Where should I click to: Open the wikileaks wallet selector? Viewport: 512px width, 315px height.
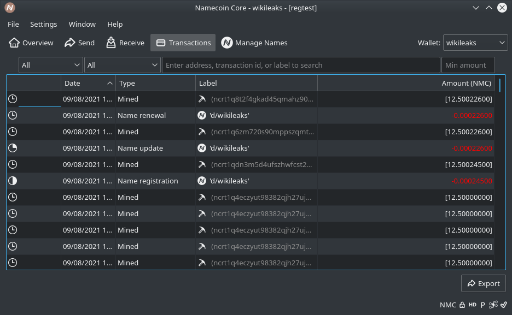[x=475, y=42]
